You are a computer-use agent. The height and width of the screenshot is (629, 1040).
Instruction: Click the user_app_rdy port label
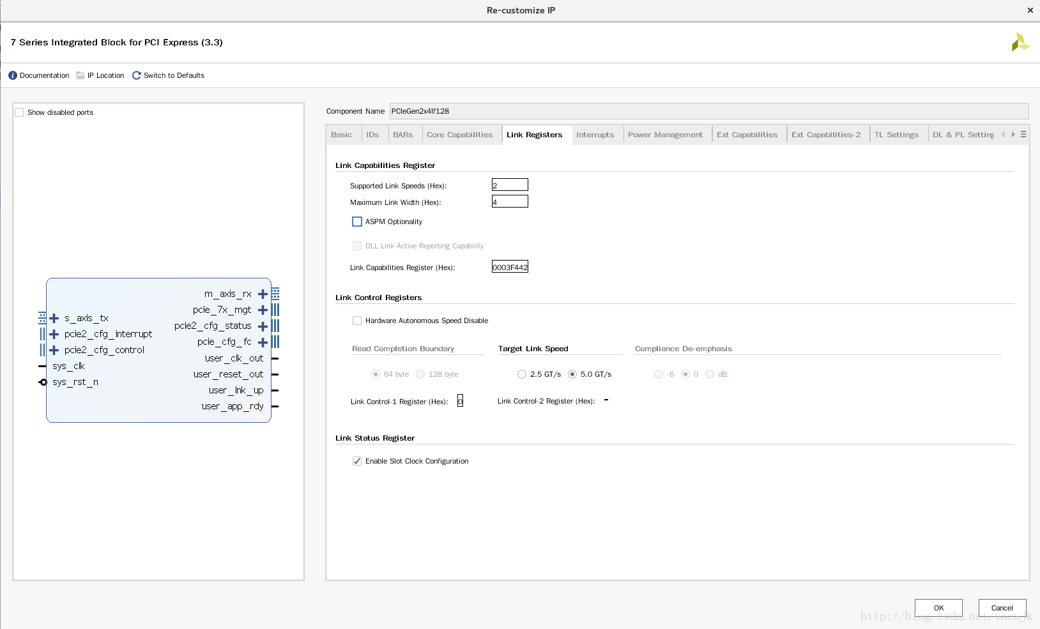pos(233,406)
